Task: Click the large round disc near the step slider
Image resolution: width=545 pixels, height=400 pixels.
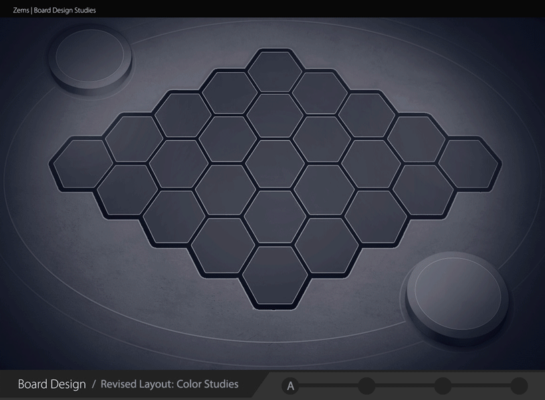Action: pos(457,298)
